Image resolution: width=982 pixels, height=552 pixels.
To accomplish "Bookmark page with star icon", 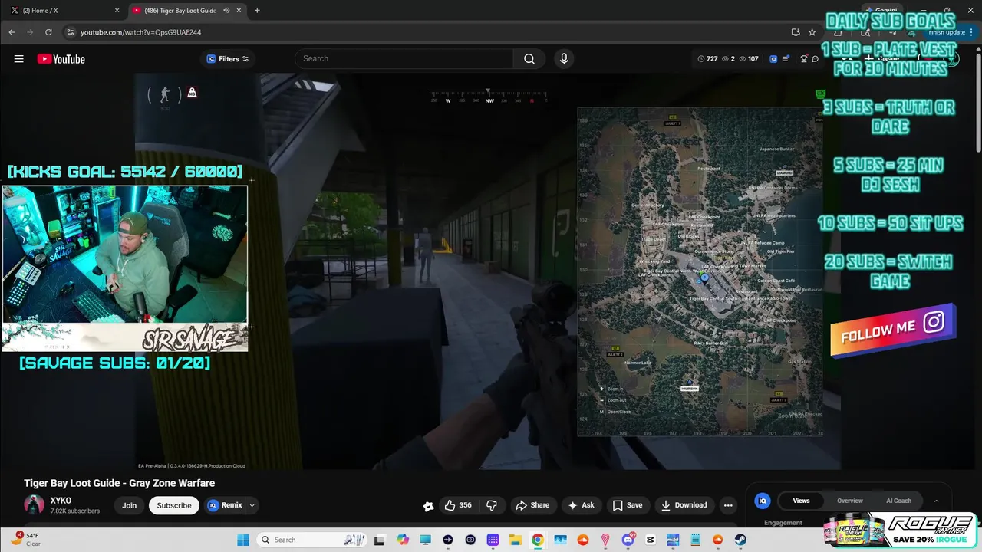I will click(x=812, y=32).
